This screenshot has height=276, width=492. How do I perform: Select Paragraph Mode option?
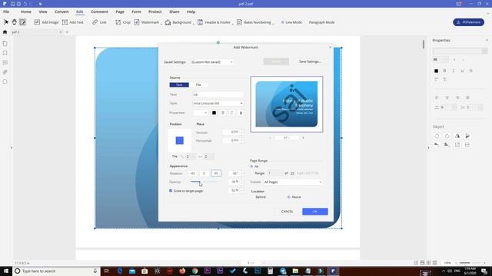[321, 22]
